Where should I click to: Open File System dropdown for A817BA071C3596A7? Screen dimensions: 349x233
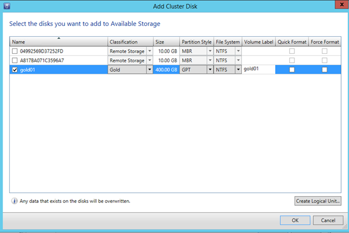pyautogui.click(x=238, y=61)
